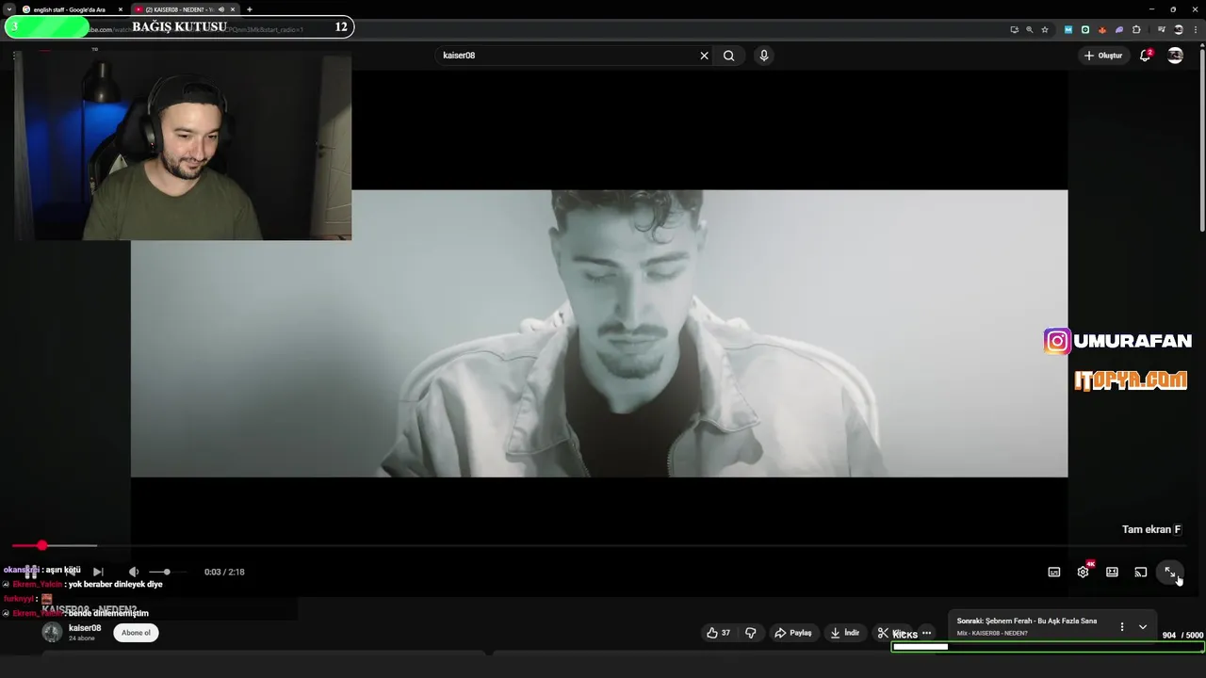Share the video with Paylaş
This screenshot has width=1206, height=678.
click(x=793, y=633)
